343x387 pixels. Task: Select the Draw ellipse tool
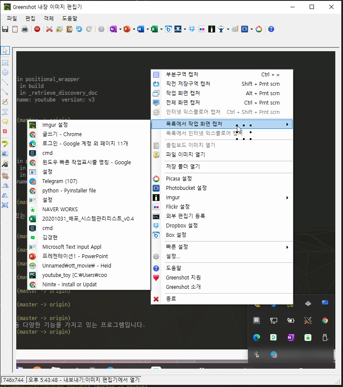tap(5, 73)
